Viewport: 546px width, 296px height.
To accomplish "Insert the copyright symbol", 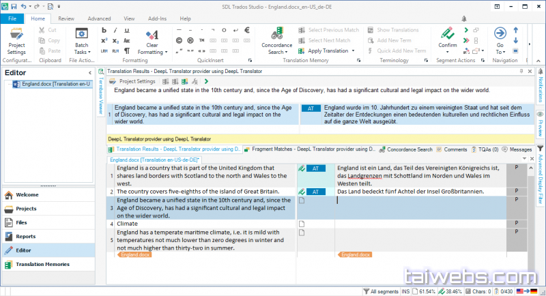I will pyautogui.click(x=179, y=41).
